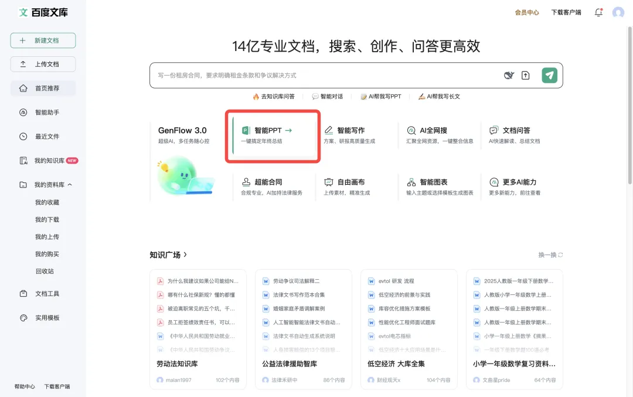
Task: Open document 劳动争议司法解释二
Action: pyautogui.click(x=296, y=281)
